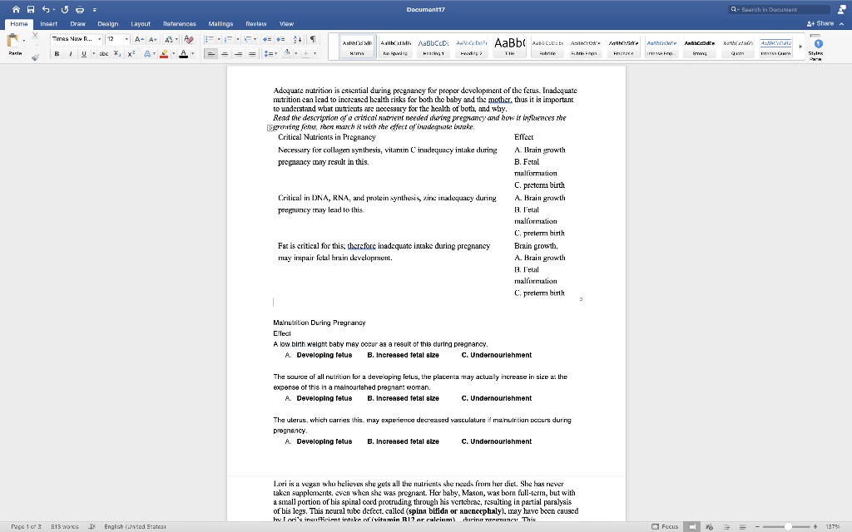Print the document using printer icon
Screen dimensions: 852x532
[x=80, y=9]
